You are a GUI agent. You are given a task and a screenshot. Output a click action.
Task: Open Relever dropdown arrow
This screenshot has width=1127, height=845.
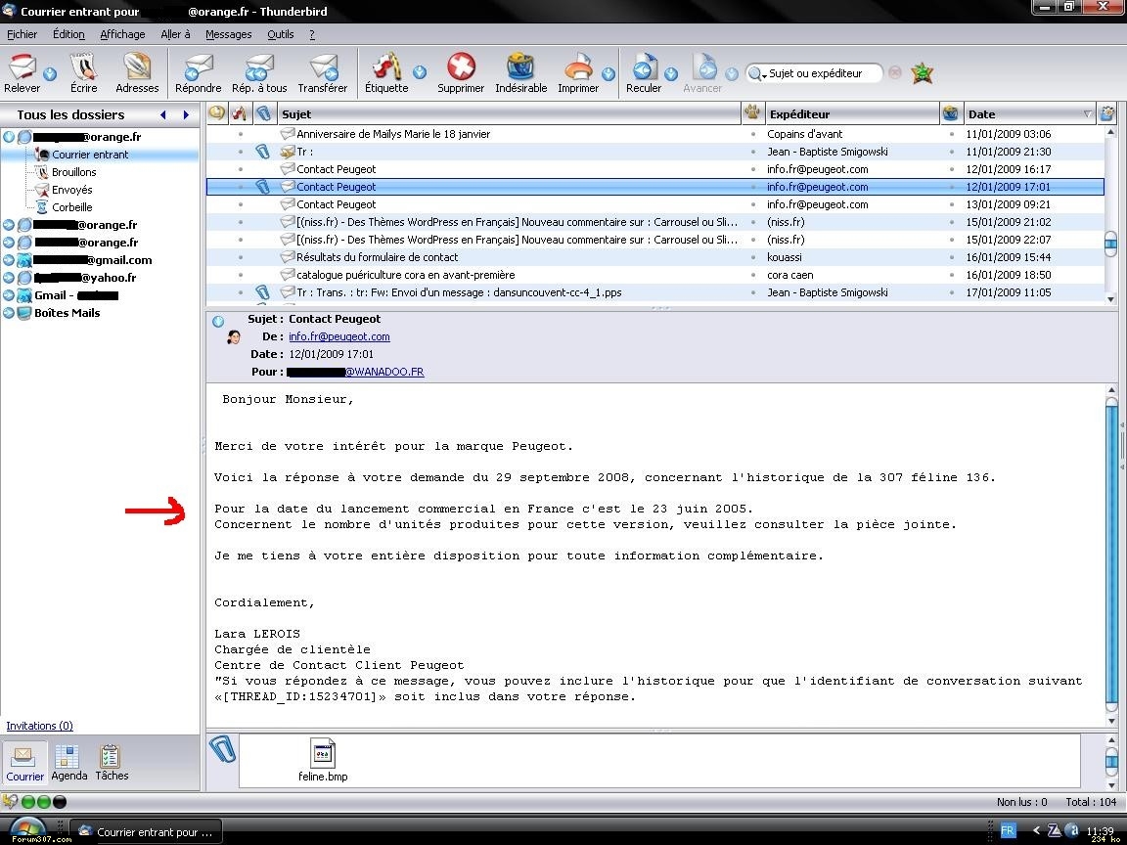50,73
